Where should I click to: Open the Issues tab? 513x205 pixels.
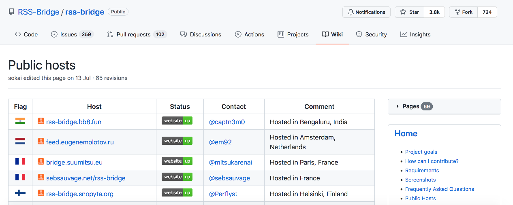click(72, 34)
